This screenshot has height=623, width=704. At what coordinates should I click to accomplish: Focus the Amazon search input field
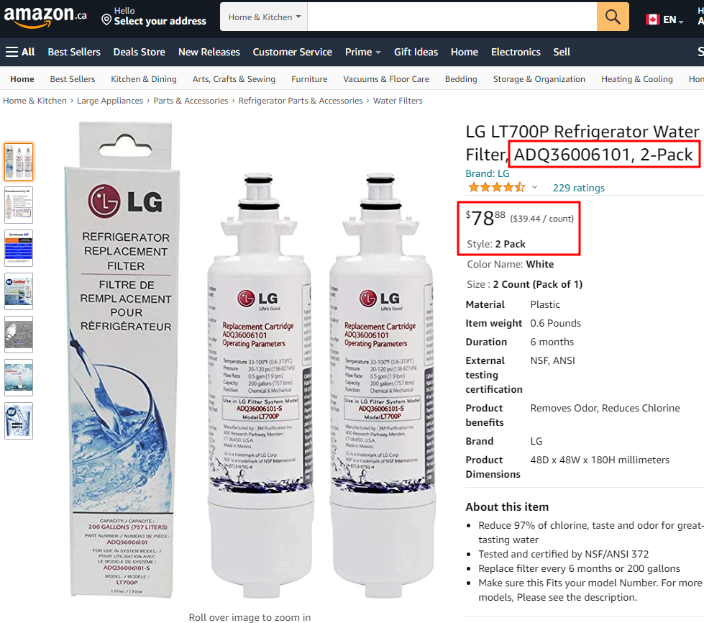pos(452,17)
